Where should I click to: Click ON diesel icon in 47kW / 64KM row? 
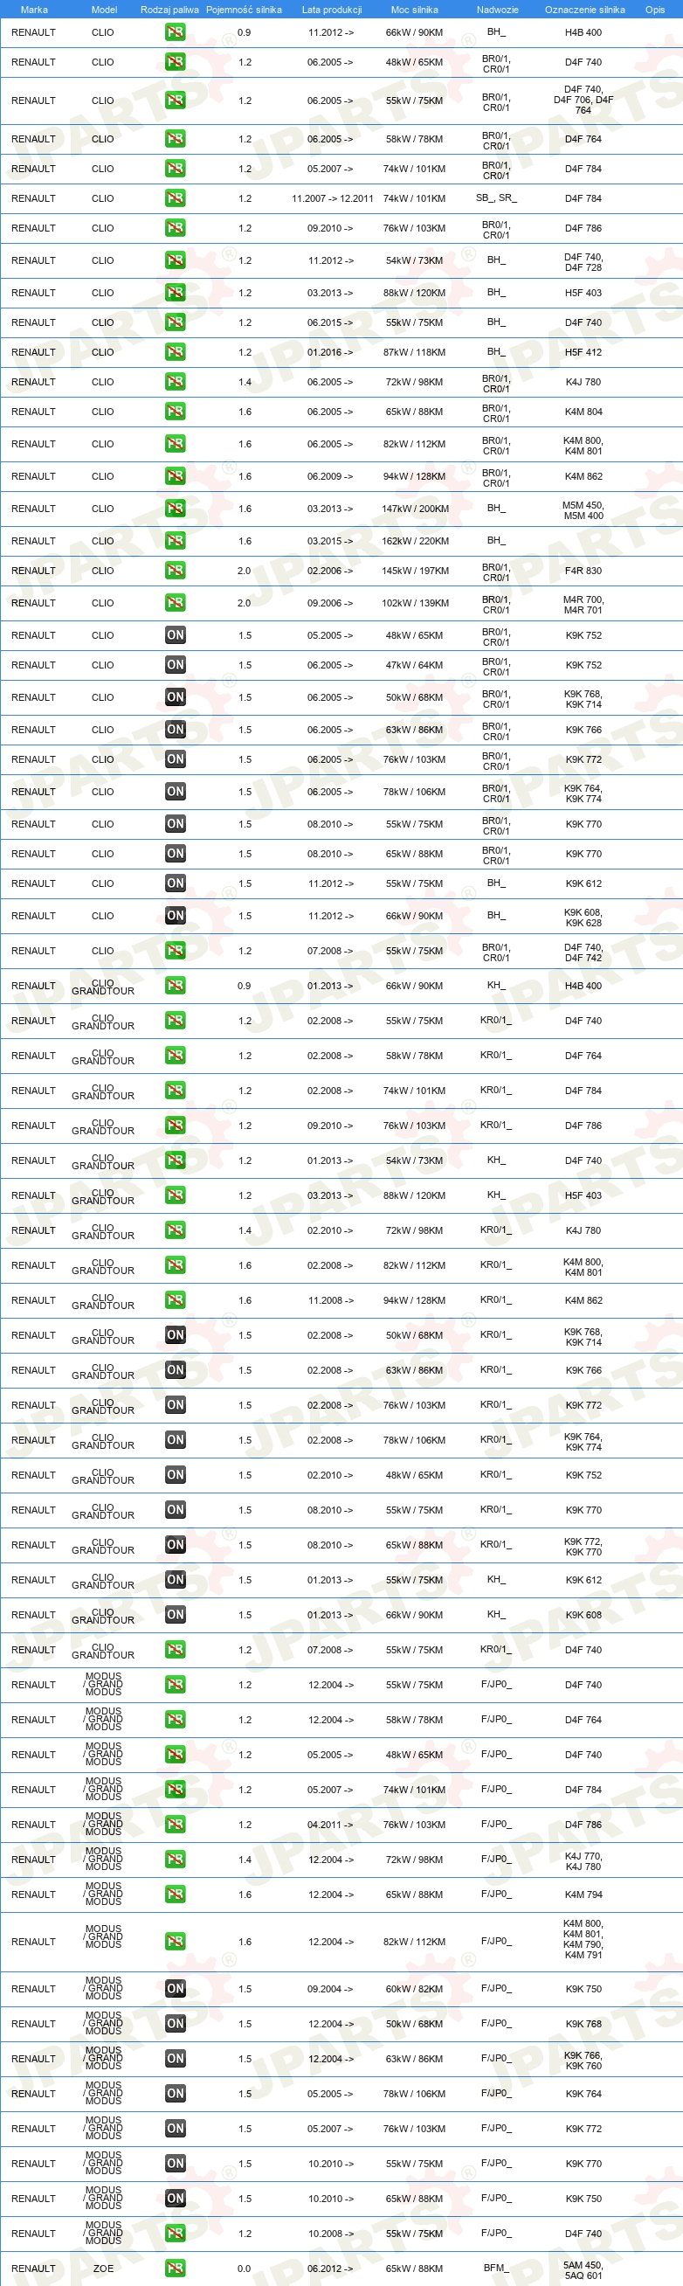tap(176, 665)
